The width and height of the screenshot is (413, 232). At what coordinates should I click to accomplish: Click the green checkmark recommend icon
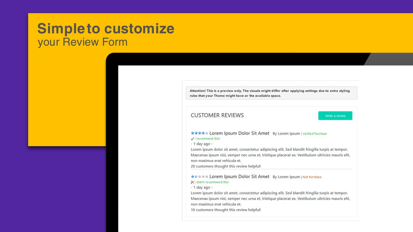(x=193, y=139)
